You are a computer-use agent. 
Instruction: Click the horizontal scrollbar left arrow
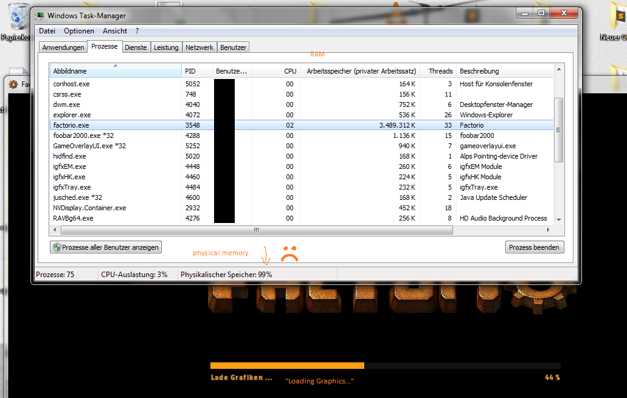55,230
